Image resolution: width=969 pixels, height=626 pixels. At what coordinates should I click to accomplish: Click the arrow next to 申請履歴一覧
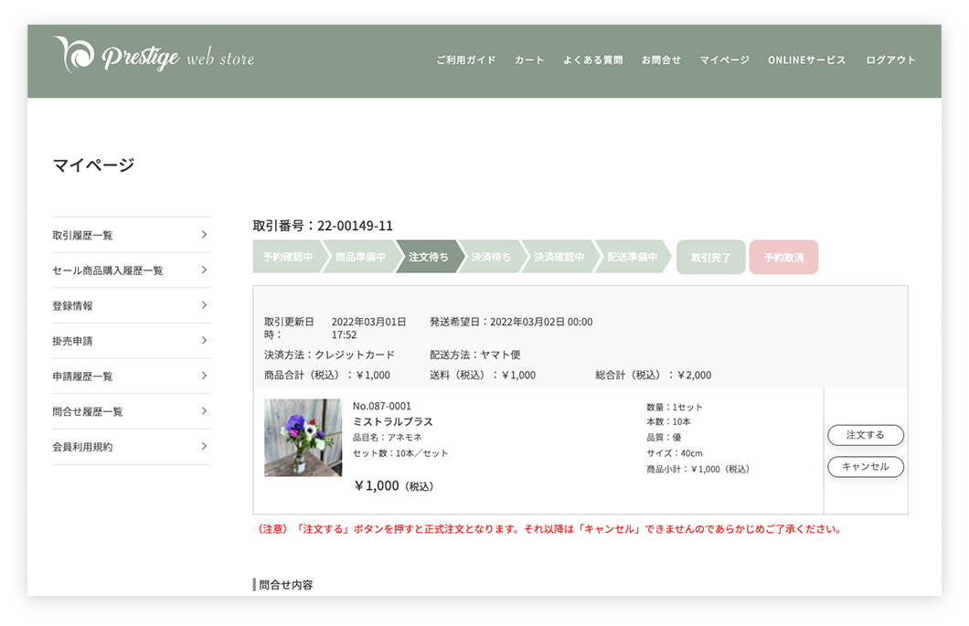point(204,376)
